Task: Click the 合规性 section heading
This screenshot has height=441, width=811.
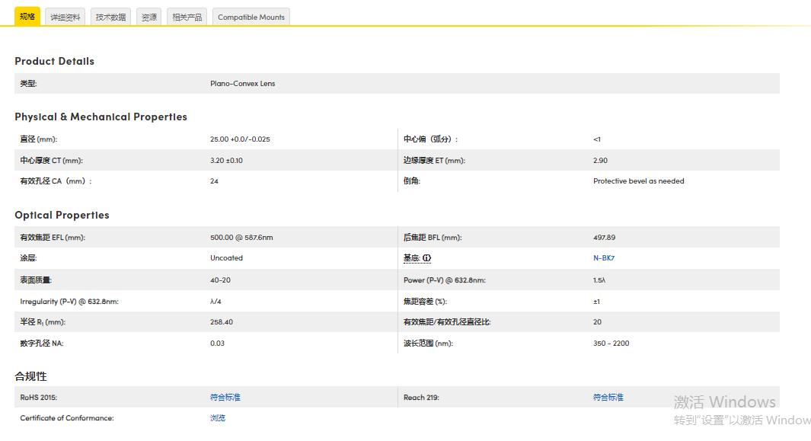Action: click(x=29, y=376)
